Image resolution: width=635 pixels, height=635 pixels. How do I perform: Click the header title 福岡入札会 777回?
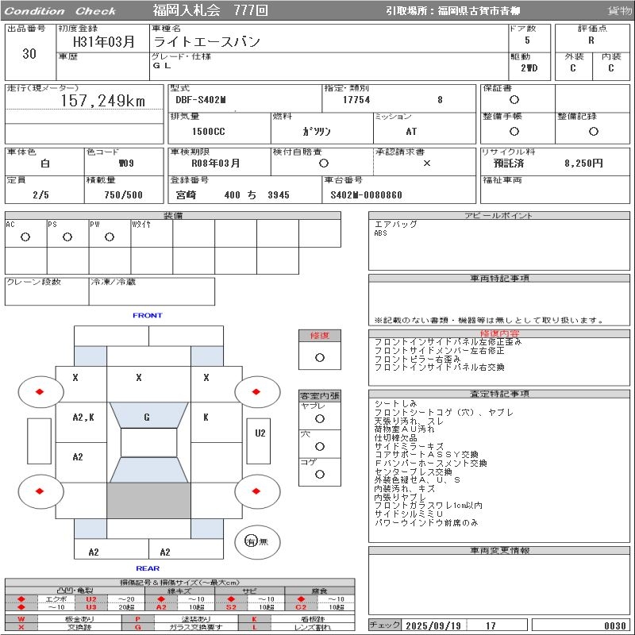(x=210, y=10)
